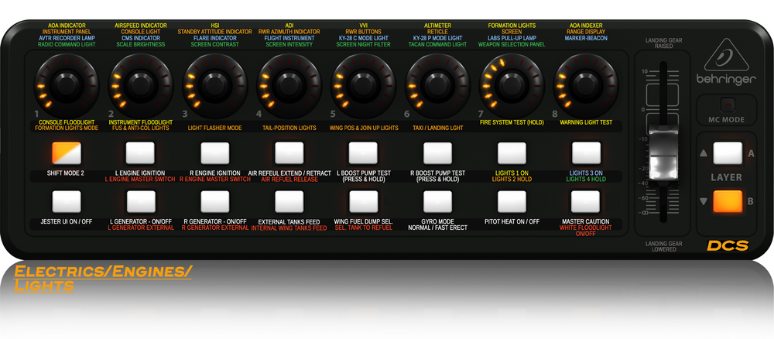The width and height of the screenshot is (774, 339).
Task: Push the Wing Fuel Dump Sel. button
Action: 363,201
